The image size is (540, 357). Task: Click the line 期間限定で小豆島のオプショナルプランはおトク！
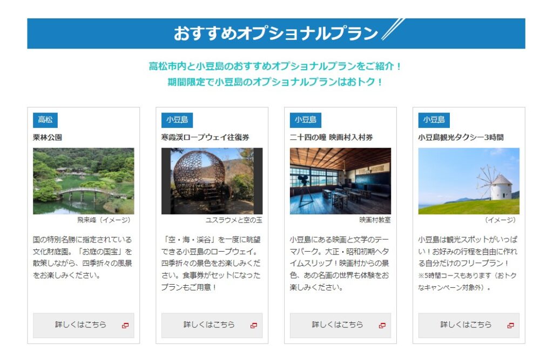tap(275, 82)
